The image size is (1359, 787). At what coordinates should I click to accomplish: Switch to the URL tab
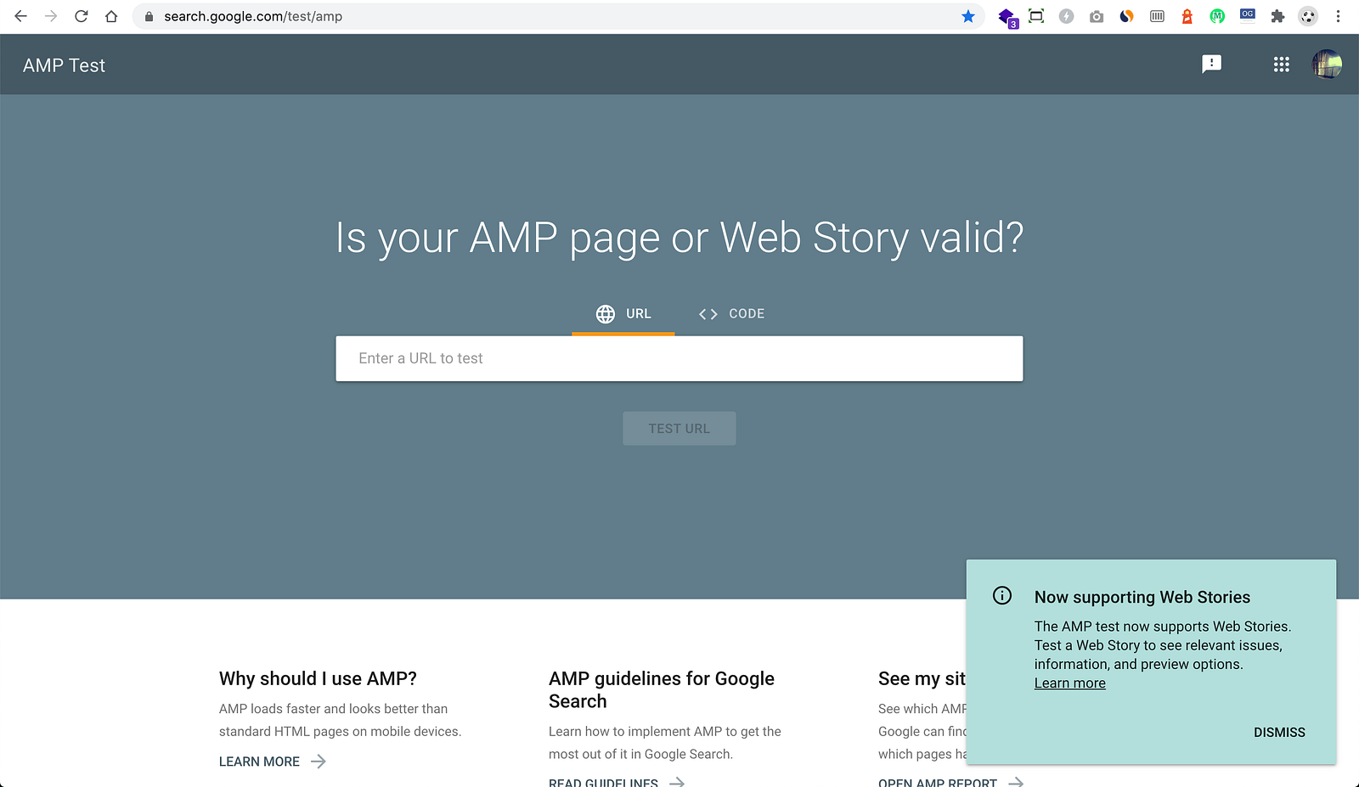pos(623,314)
